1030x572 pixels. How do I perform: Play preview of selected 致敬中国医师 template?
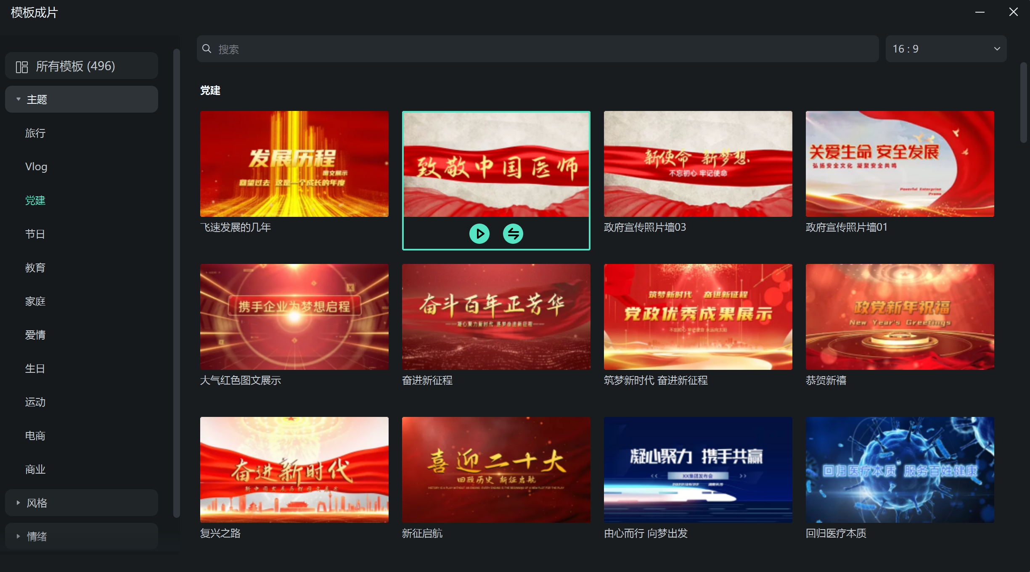pyautogui.click(x=479, y=234)
